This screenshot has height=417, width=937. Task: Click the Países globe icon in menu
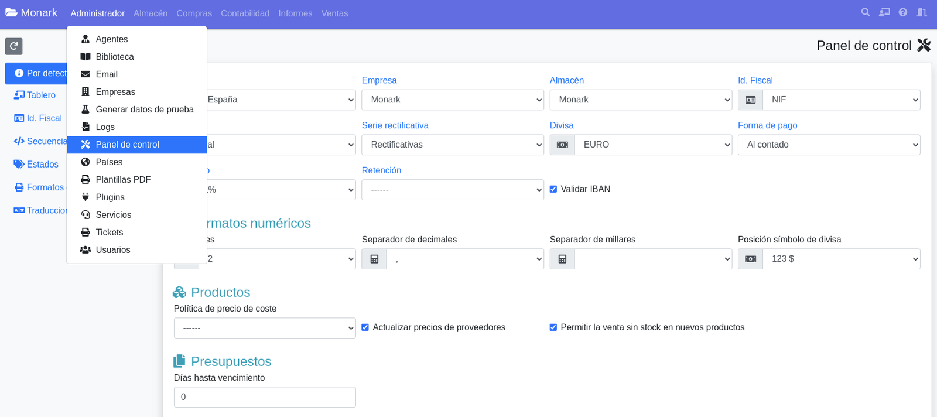pyautogui.click(x=86, y=162)
